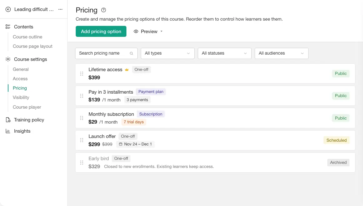Click the Insights bar chart icon
Screen dimensions: 363x206
(8, 131)
